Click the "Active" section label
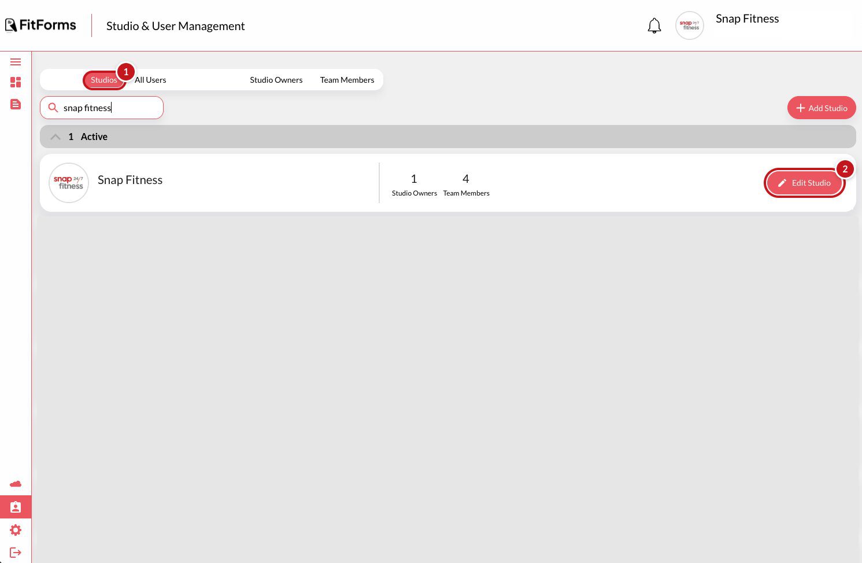 (x=94, y=137)
